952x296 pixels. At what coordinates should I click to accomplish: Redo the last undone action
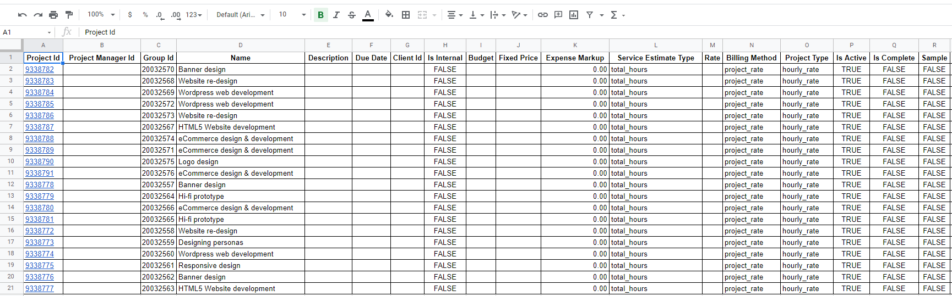pos(38,15)
